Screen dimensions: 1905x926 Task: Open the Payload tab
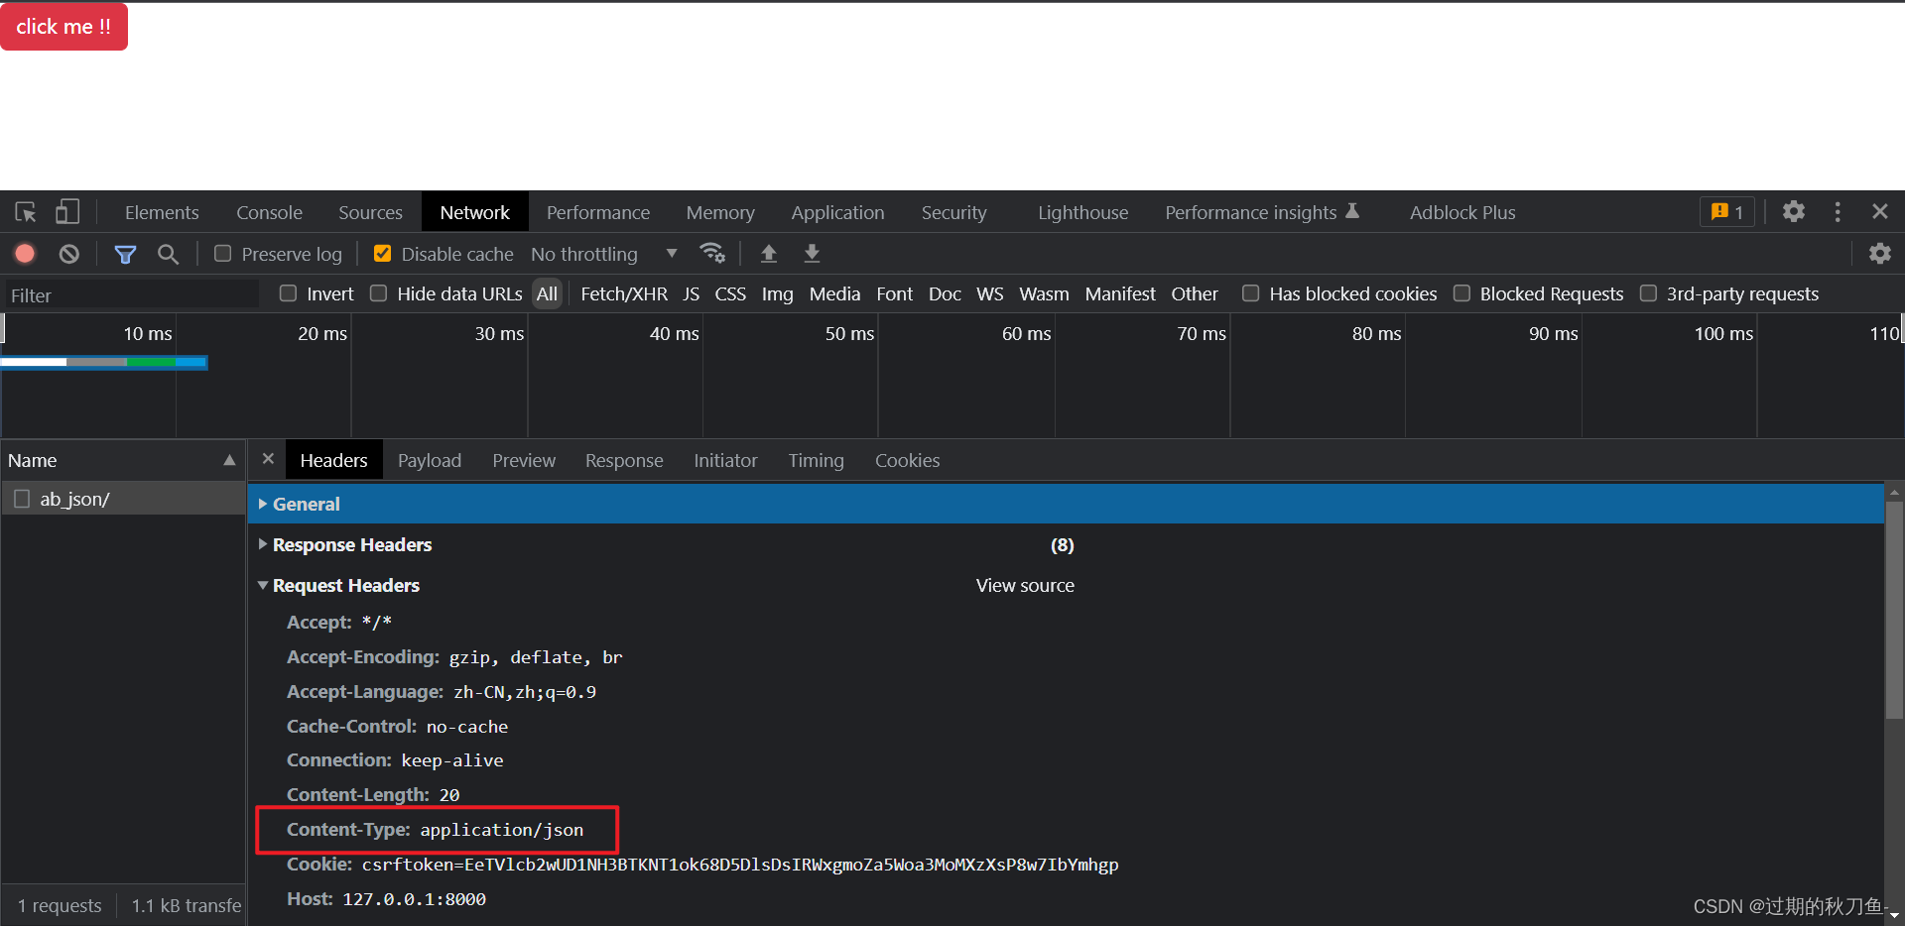click(x=430, y=461)
